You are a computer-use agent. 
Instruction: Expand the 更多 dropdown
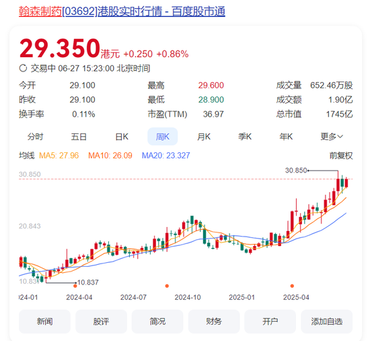tap(331, 136)
